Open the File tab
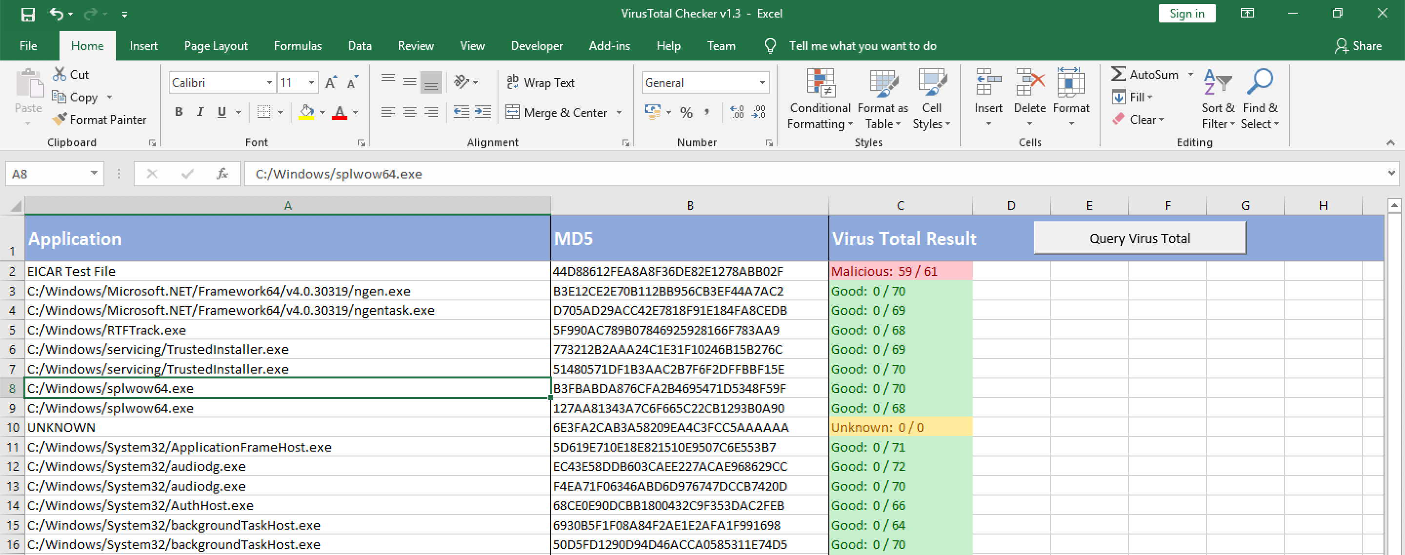 (x=28, y=46)
